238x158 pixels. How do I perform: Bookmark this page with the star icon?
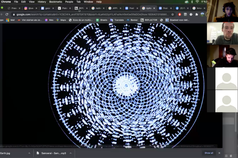tap(173, 14)
